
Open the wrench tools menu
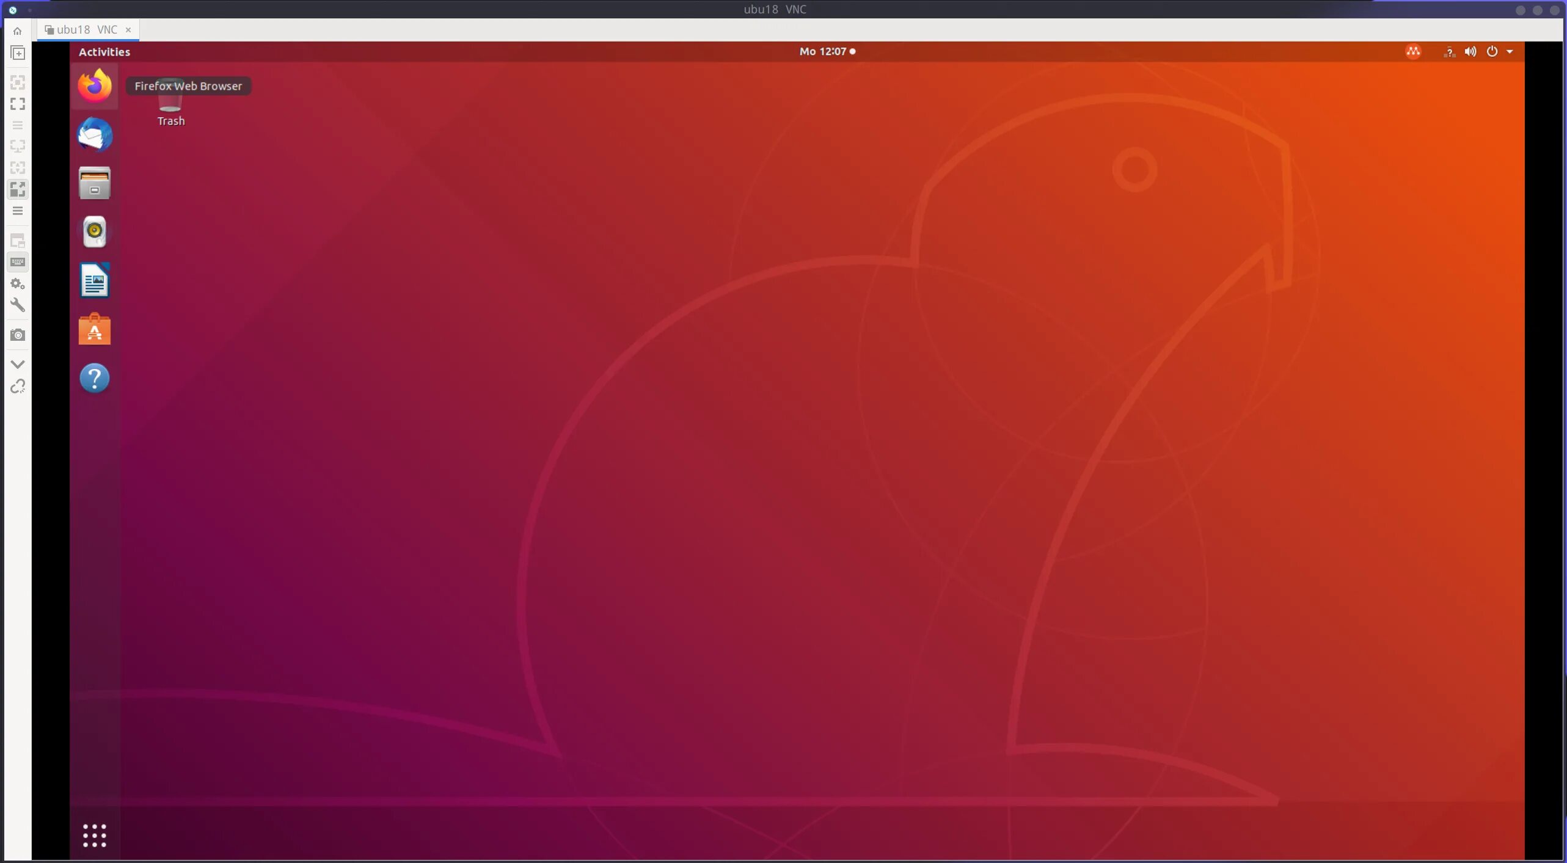click(18, 305)
